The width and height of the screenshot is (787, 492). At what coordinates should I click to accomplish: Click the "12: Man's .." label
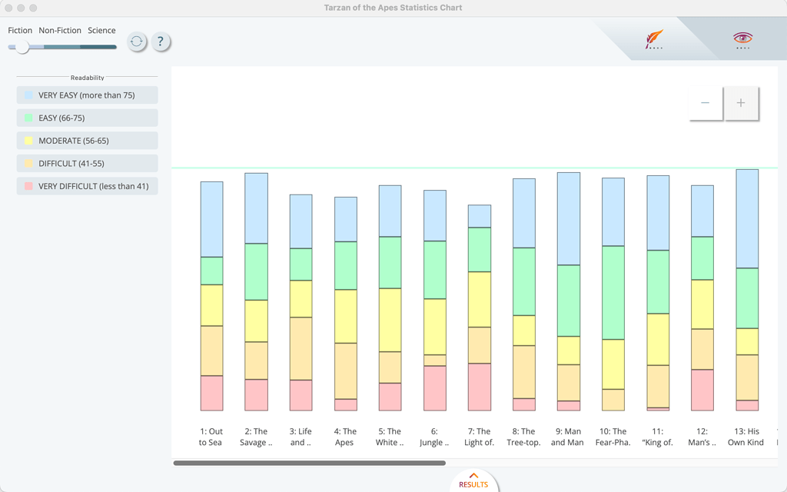coord(702,437)
